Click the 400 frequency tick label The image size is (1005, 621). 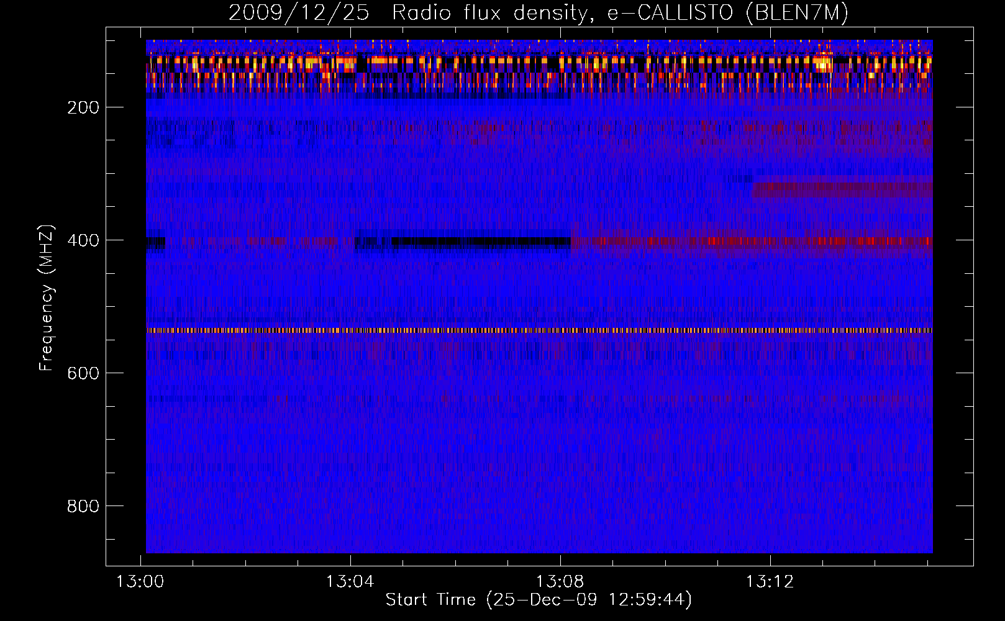pos(83,240)
